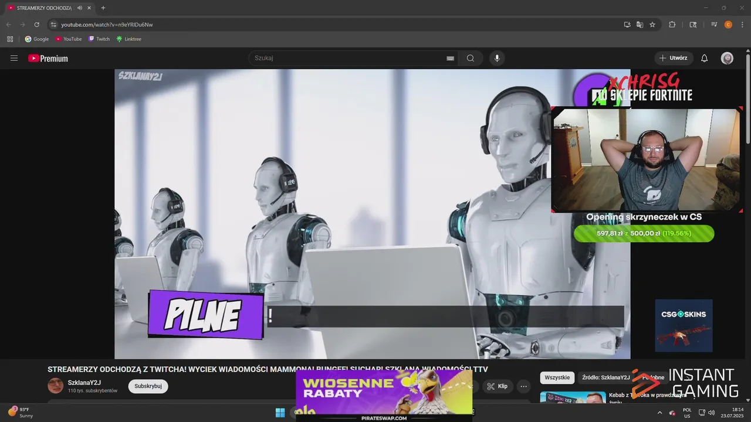
Task: Open the translate page icon
Action: click(x=640, y=25)
